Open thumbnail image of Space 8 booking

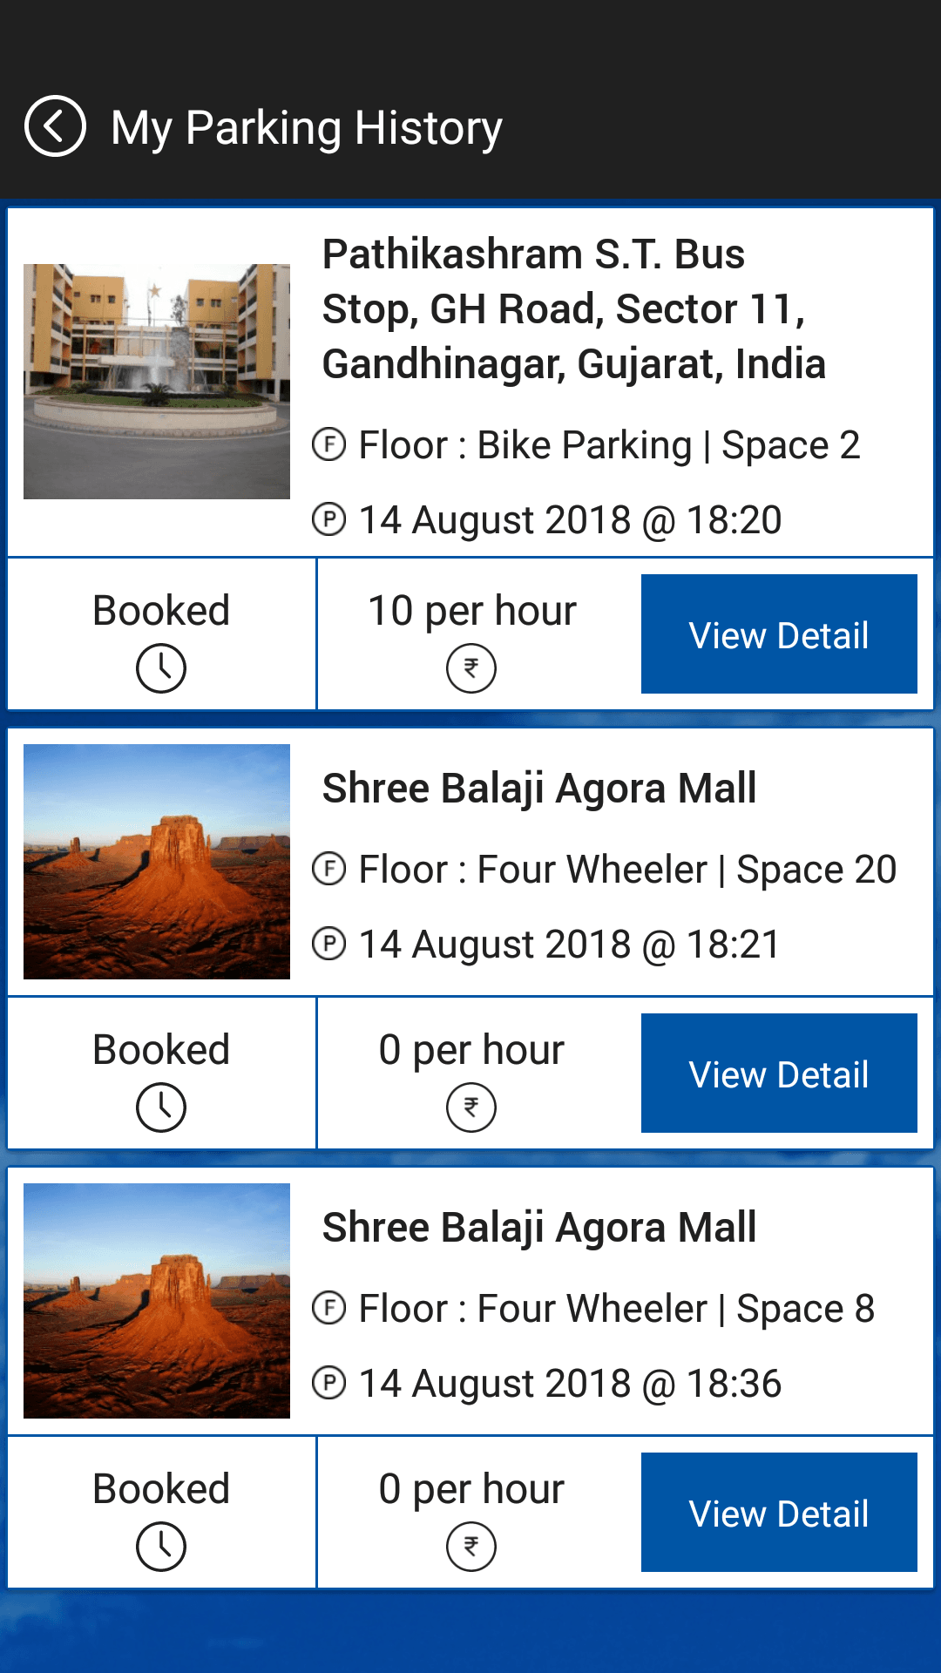157,1301
